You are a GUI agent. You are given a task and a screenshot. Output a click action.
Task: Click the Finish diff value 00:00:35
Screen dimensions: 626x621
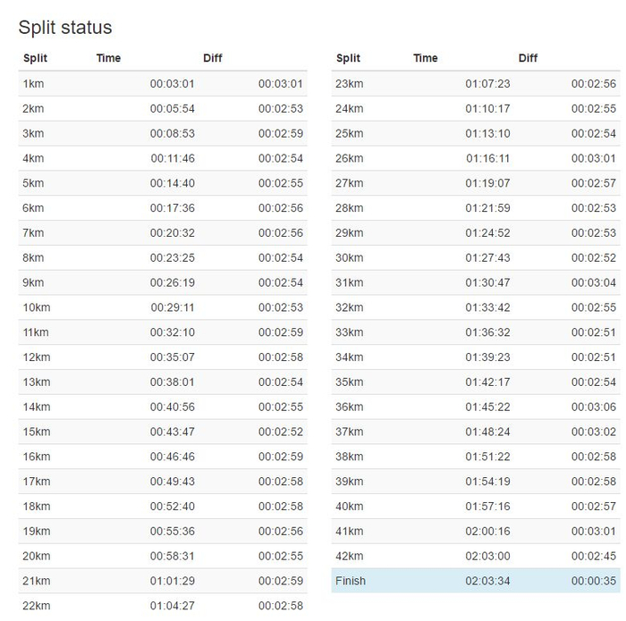[594, 581]
